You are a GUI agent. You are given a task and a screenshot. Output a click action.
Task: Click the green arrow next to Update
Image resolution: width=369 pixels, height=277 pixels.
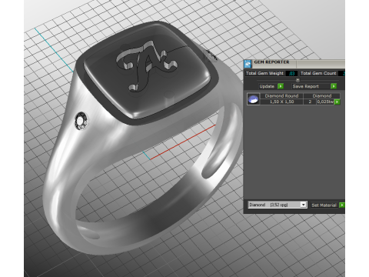tap(281, 86)
